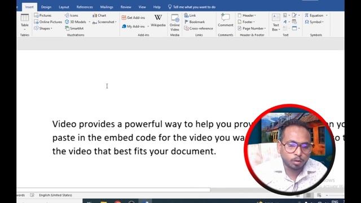Screen dimensions: 361x203
Task: Go to the References tab
Action: point(85,7)
